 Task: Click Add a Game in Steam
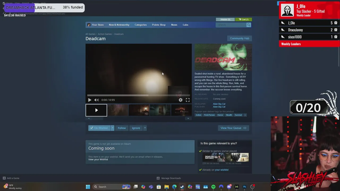11,178
